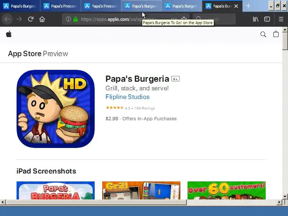Open a new browser tab with plus
This screenshot has height=216, width=288.
[x=248, y=6]
